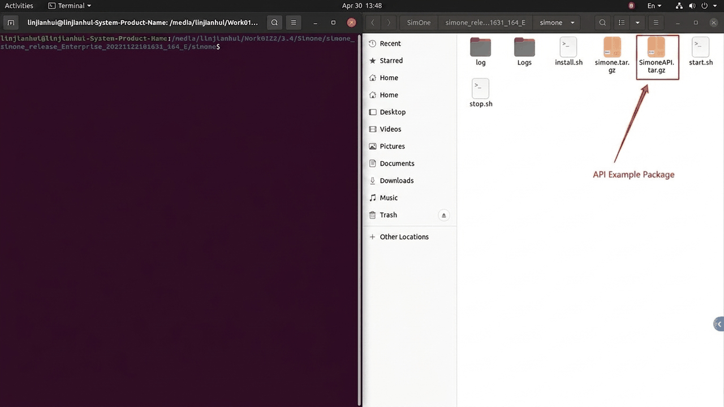
Task: Maximize the terminal window
Action: pos(333,23)
